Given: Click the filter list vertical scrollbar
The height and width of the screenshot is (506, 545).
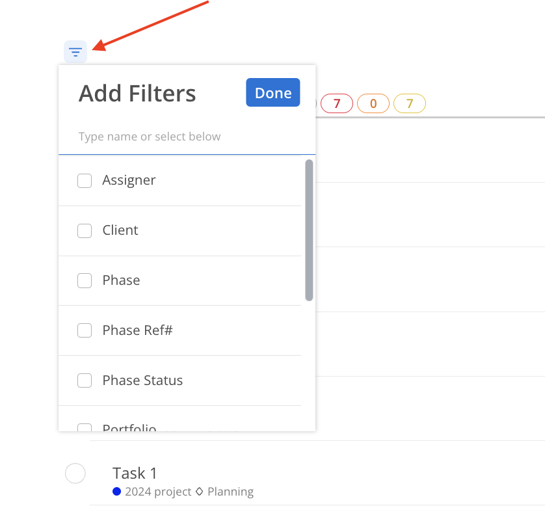Looking at the screenshot, I should tap(309, 230).
